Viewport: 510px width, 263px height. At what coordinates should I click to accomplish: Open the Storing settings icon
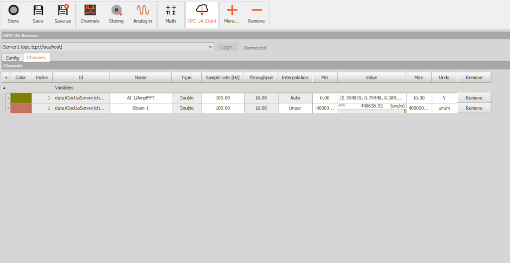[117, 11]
